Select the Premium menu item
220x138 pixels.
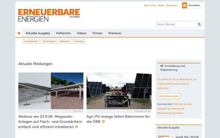(x=115, y=33)
